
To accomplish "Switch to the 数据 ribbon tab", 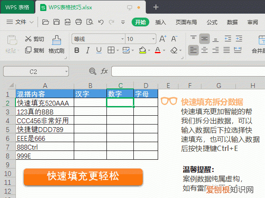I will point(232,22).
